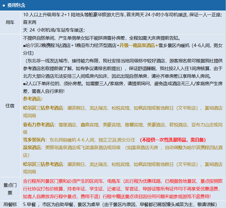
Task: Click the bullet dot before 费用包含
Action: coord(4,5)
